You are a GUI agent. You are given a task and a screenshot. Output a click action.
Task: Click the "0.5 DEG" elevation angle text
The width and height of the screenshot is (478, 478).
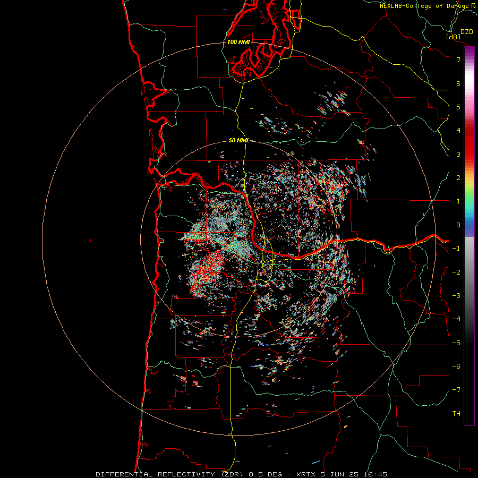265,474
